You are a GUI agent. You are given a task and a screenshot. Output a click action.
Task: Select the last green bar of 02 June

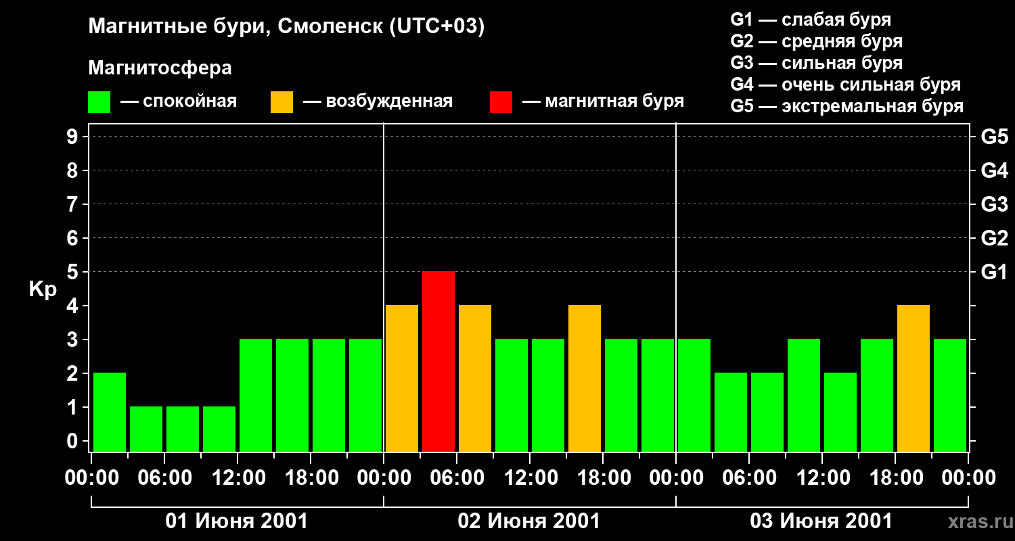pyautogui.click(x=658, y=395)
